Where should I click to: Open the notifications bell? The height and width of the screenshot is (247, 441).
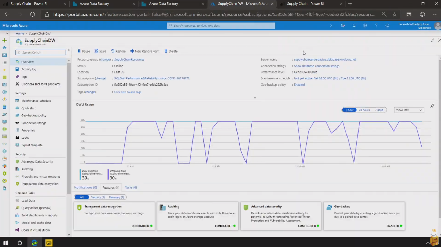[354, 26]
